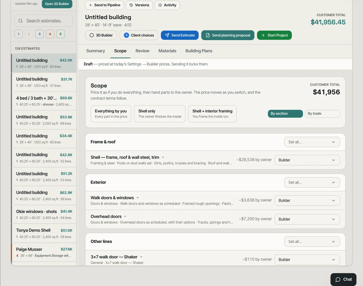This screenshot has width=363, height=286.
Task: Switch to the Materials tab
Action: point(167,51)
